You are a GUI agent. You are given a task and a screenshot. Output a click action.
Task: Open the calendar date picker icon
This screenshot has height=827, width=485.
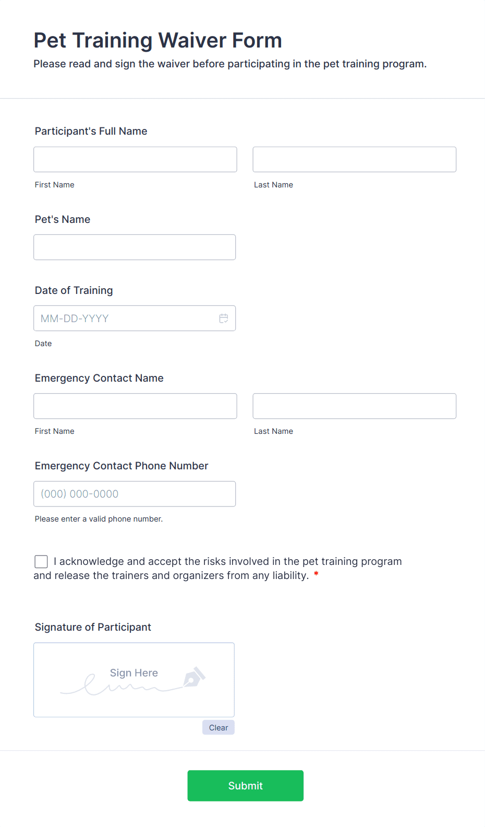click(224, 318)
